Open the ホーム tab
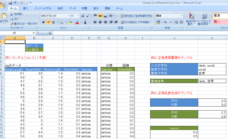This screenshot has height=139, width=228. (13, 9)
